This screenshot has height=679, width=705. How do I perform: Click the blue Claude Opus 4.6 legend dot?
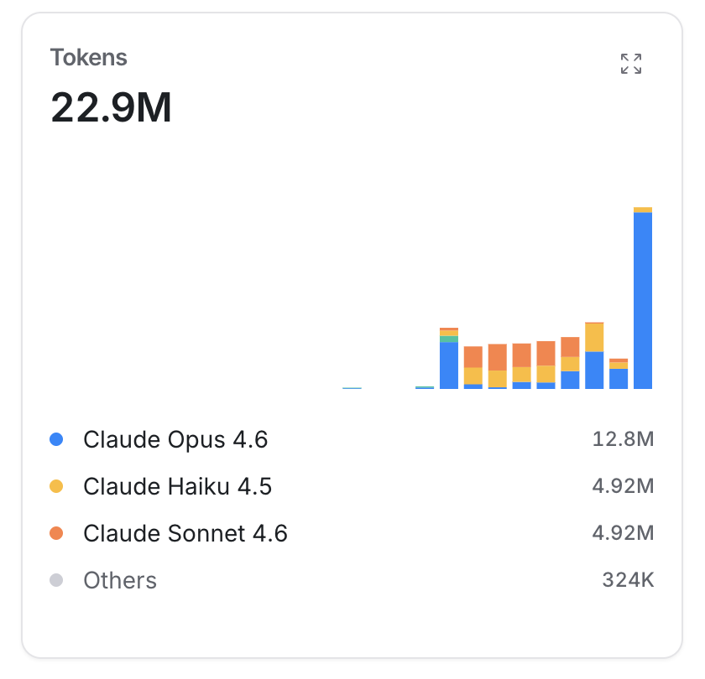56,439
